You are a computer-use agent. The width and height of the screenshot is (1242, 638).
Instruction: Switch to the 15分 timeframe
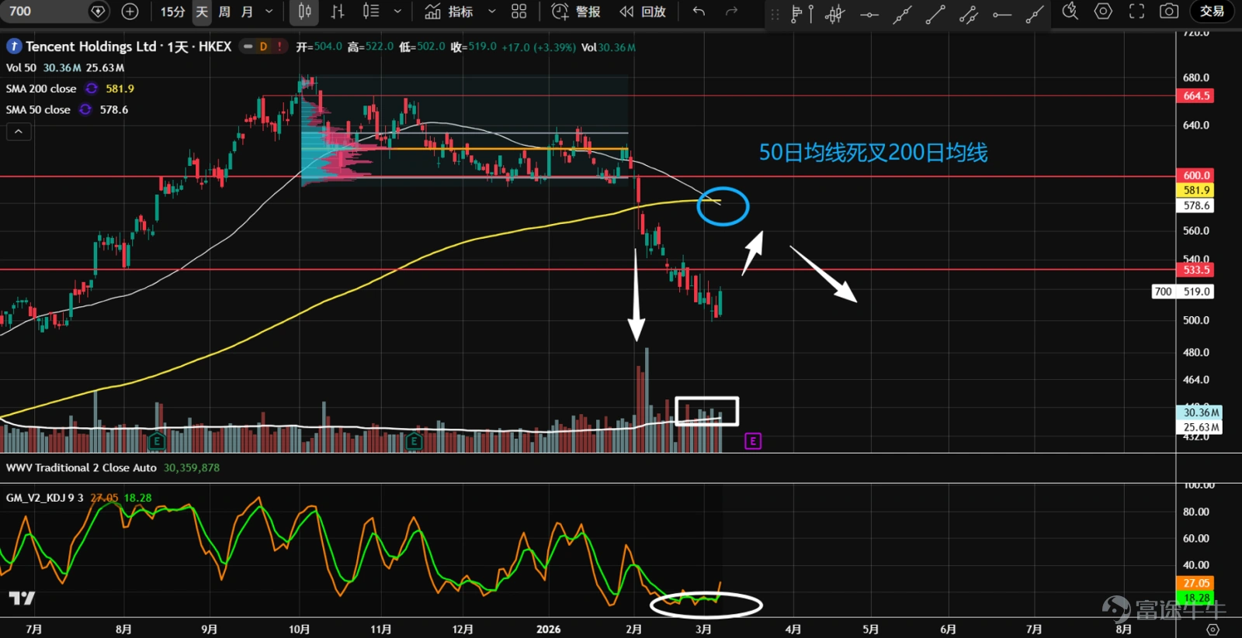click(x=172, y=12)
